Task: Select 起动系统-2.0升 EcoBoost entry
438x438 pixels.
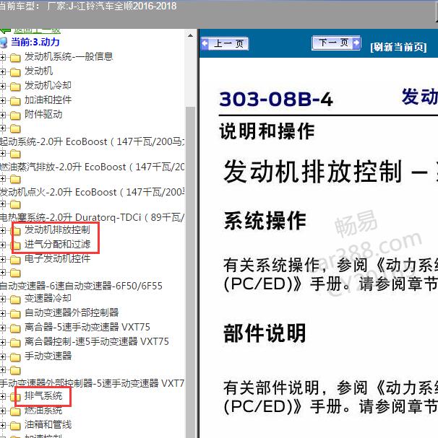Action: [x=93, y=141]
